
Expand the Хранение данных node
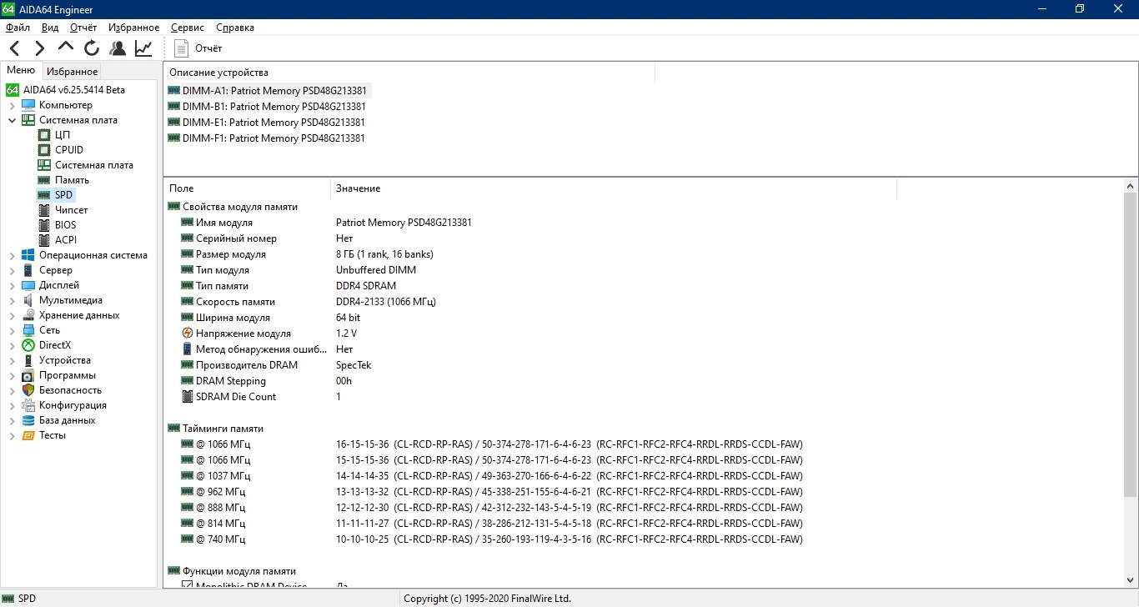pos(12,315)
